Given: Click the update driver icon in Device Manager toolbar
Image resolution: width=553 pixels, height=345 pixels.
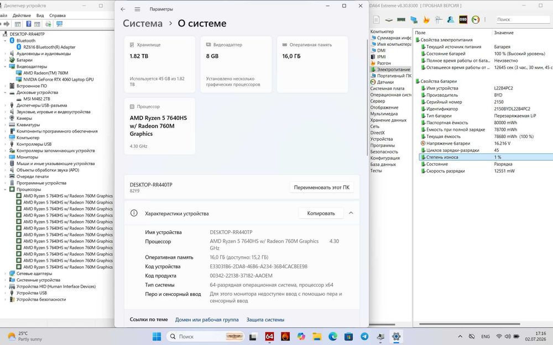Looking at the screenshot, I should [48, 24].
